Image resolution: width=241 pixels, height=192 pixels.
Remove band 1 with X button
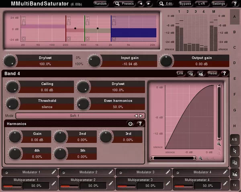point(24,38)
